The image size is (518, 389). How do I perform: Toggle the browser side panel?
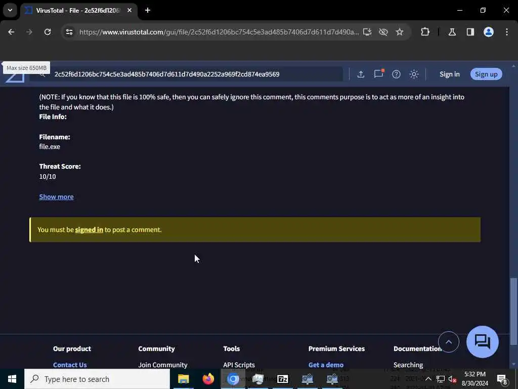tap(470, 32)
